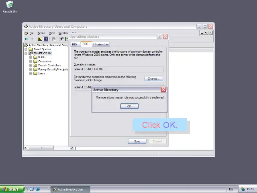This screenshot has height=193, width=257.
Task: Click the Active Directory window title icon
Action: (26, 26)
